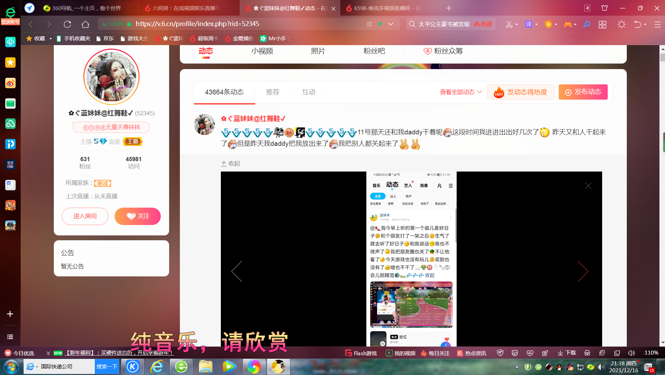The width and height of the screenshot is (665, 375).
Task: Switch to the 小视频 tab
Action: (262, 51)
